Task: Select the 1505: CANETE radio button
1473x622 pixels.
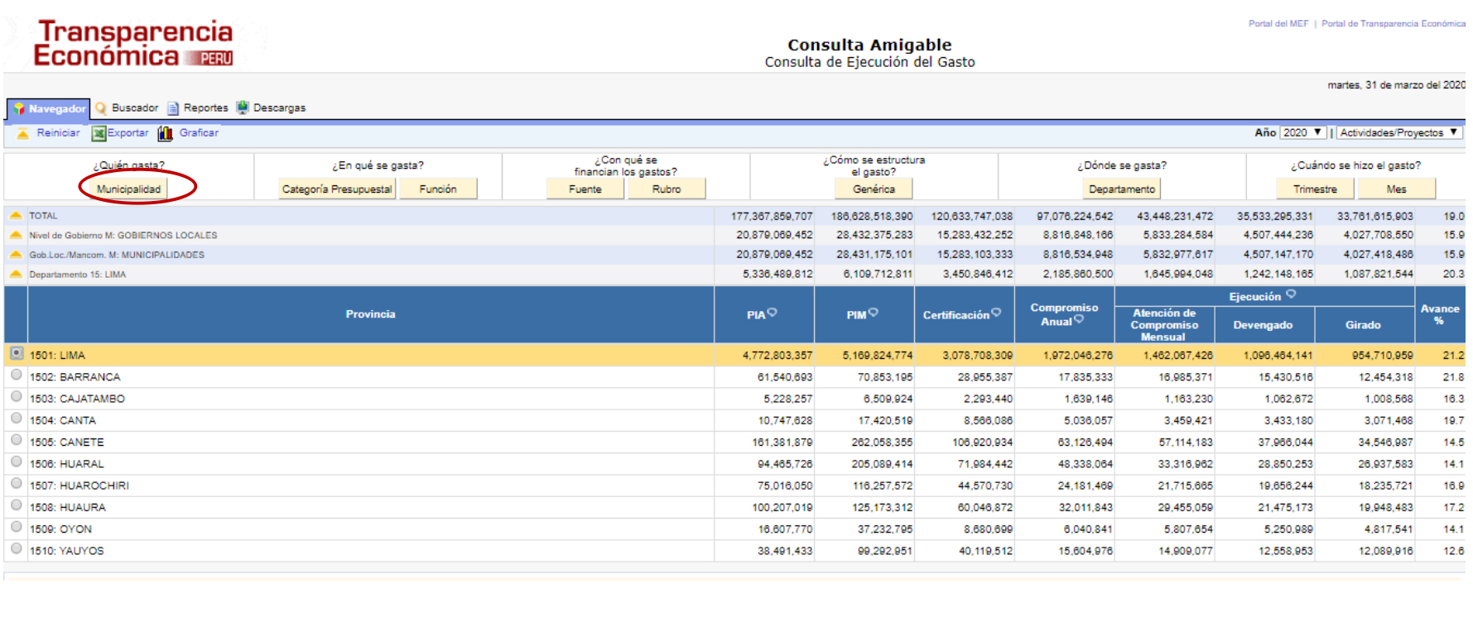Action: click(17, 440)
